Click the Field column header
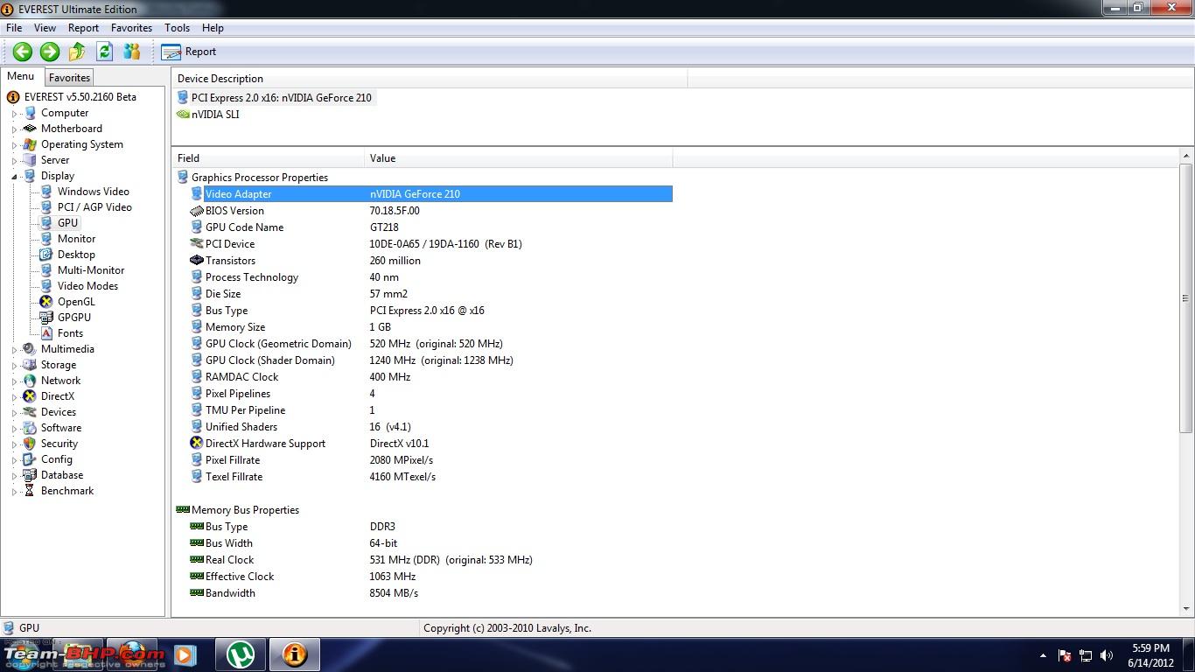 [x=268, y=158]
